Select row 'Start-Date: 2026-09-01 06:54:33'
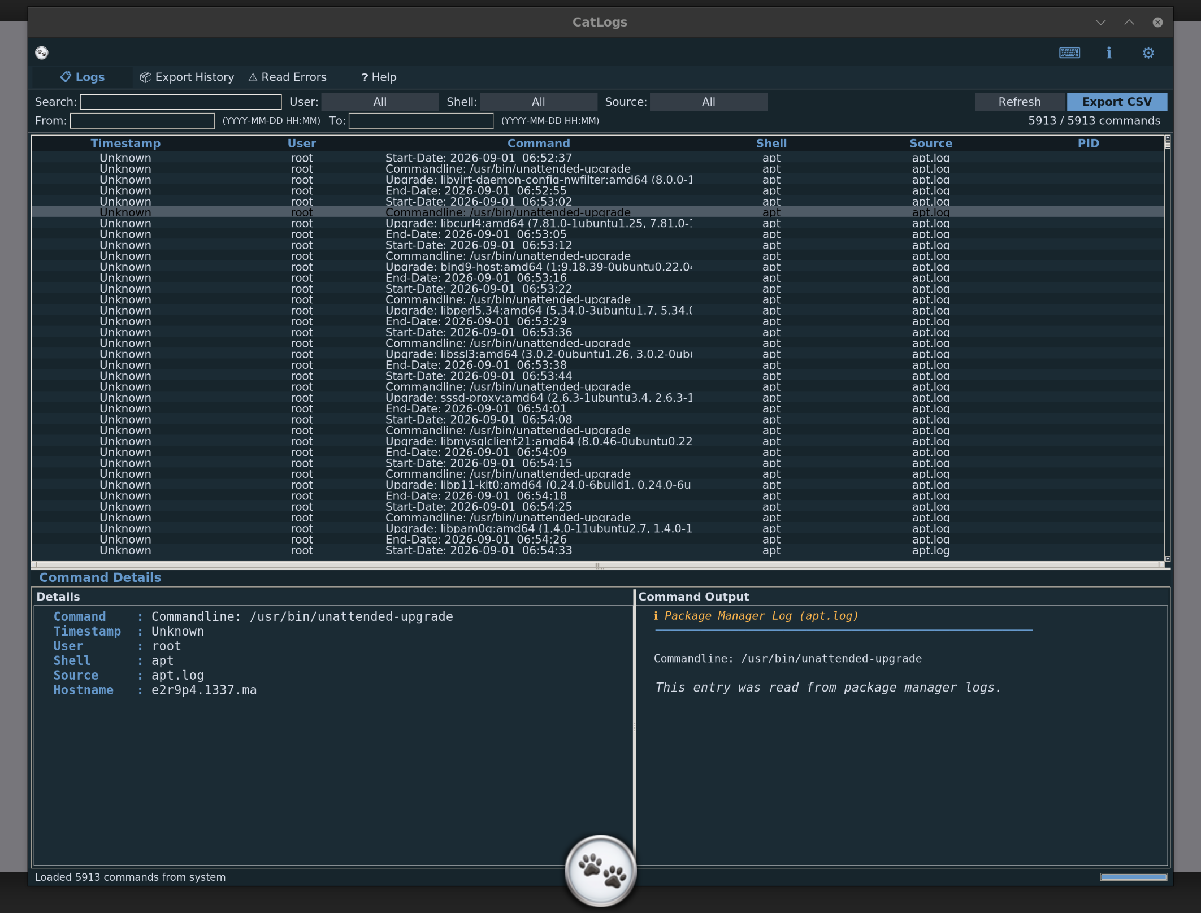Screen dimensions: 1201x913 click(x=597, y=551)
